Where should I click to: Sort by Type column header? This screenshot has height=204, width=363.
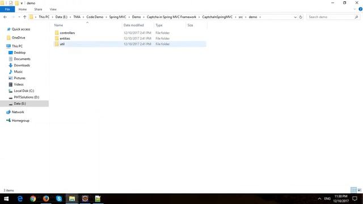[x=159, y=25]
